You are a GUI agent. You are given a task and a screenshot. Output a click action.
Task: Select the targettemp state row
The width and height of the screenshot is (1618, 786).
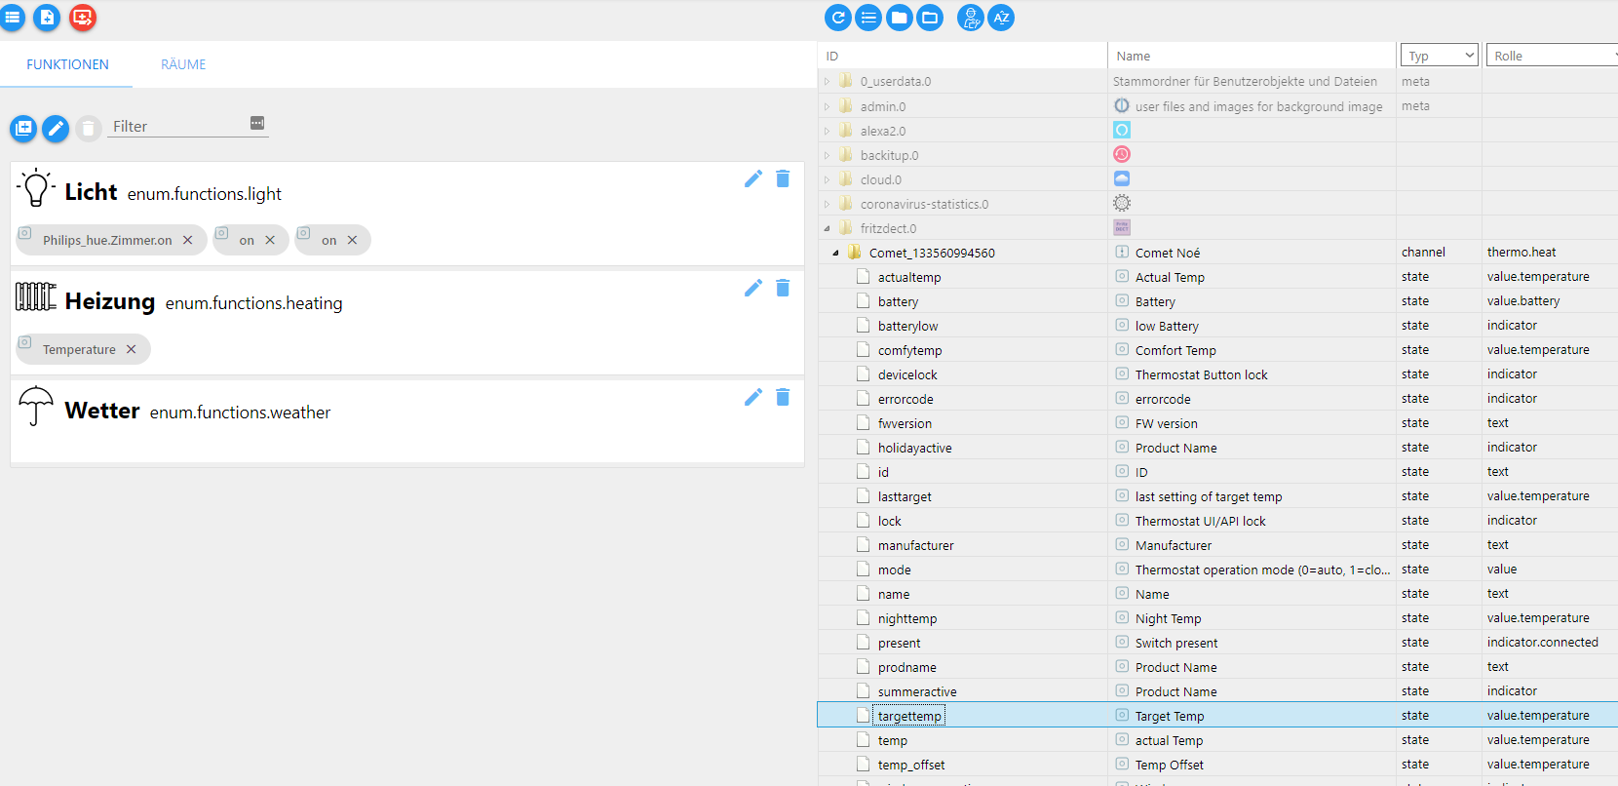pos(1217,716)
